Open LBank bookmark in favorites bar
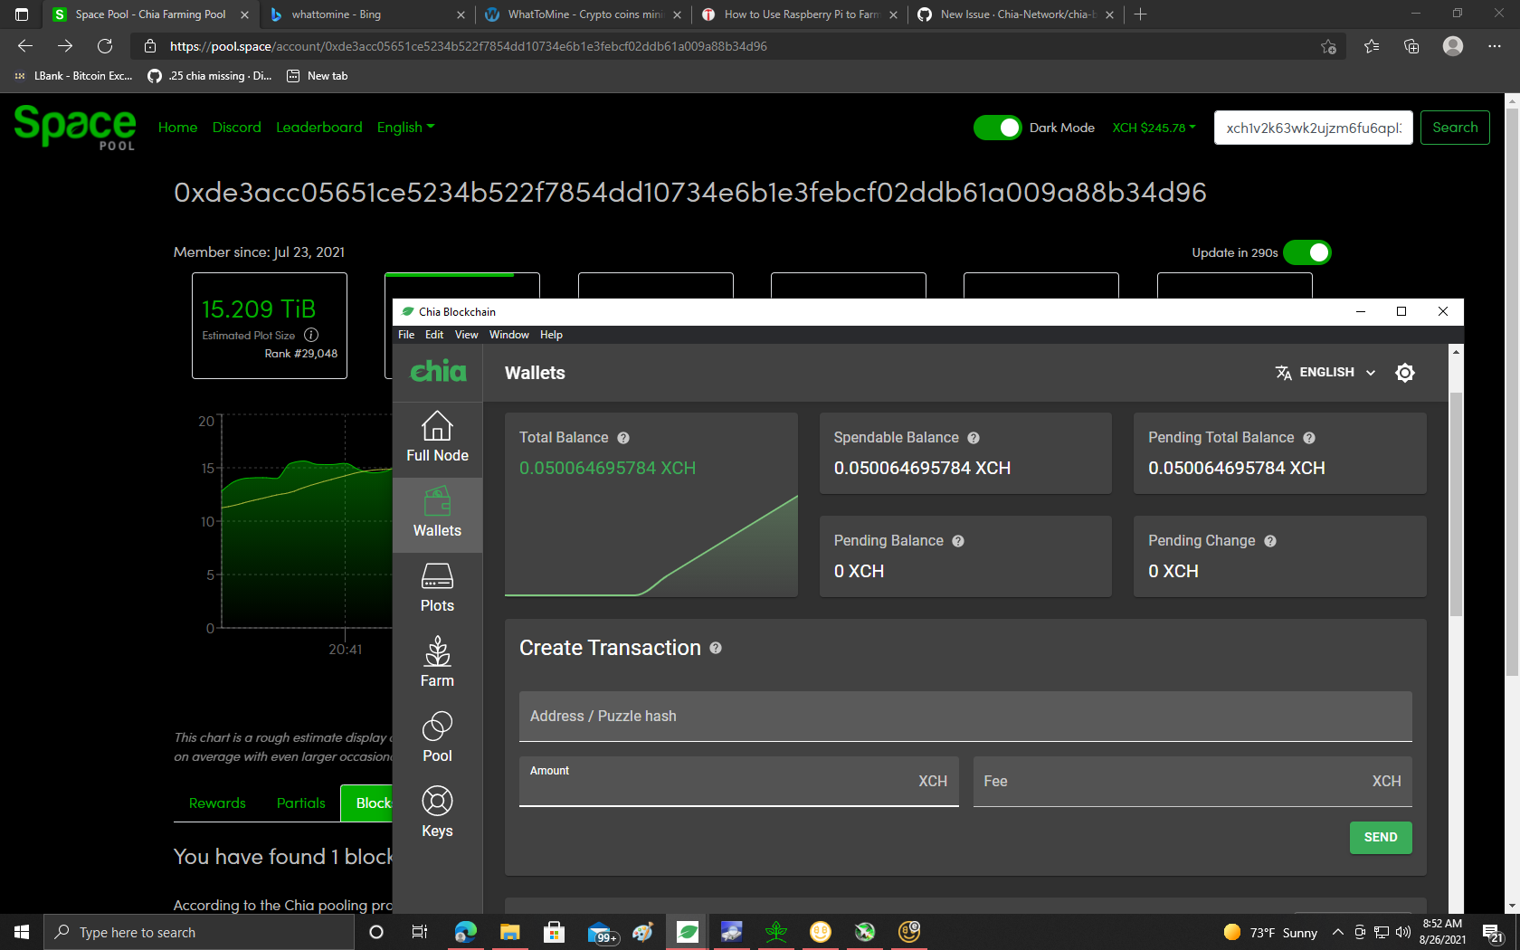 (72, 76)
